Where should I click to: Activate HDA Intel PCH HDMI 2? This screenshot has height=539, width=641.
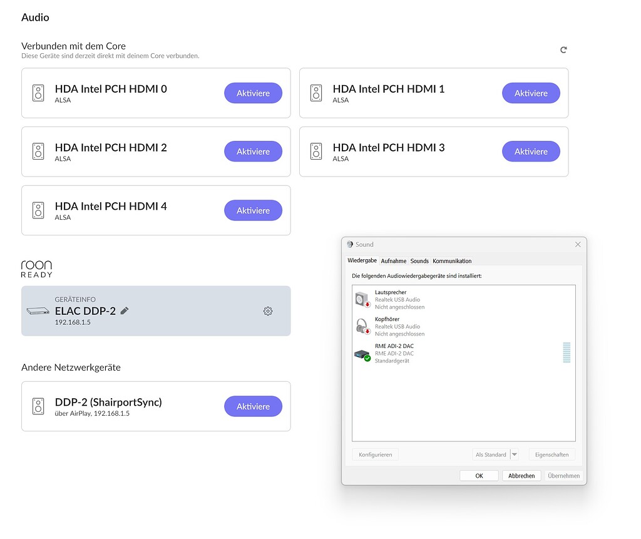(253, 151)
